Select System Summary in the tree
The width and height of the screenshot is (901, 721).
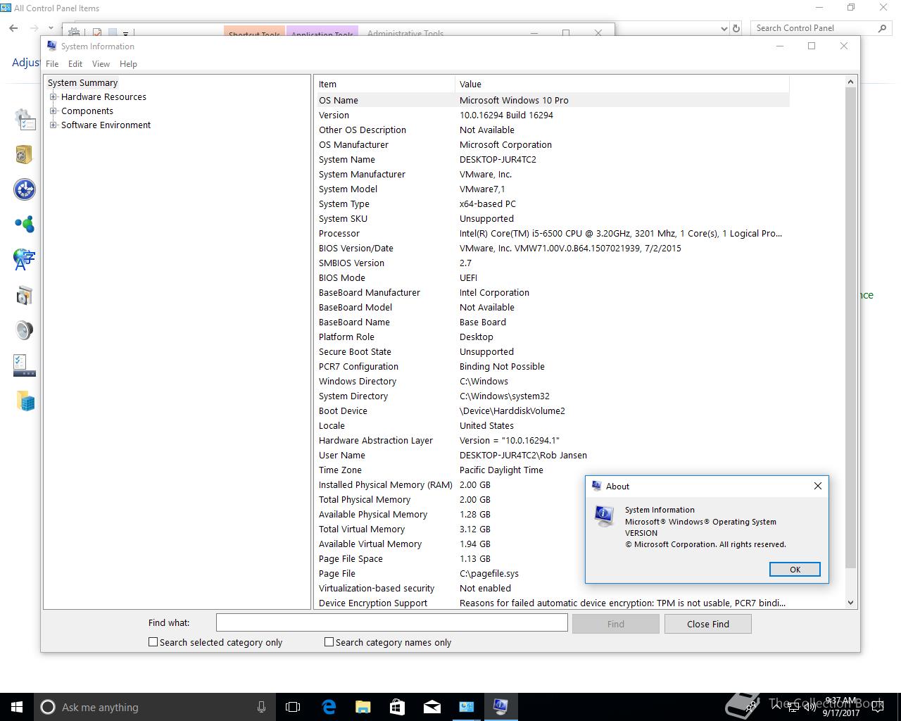(x=82, y=83)
